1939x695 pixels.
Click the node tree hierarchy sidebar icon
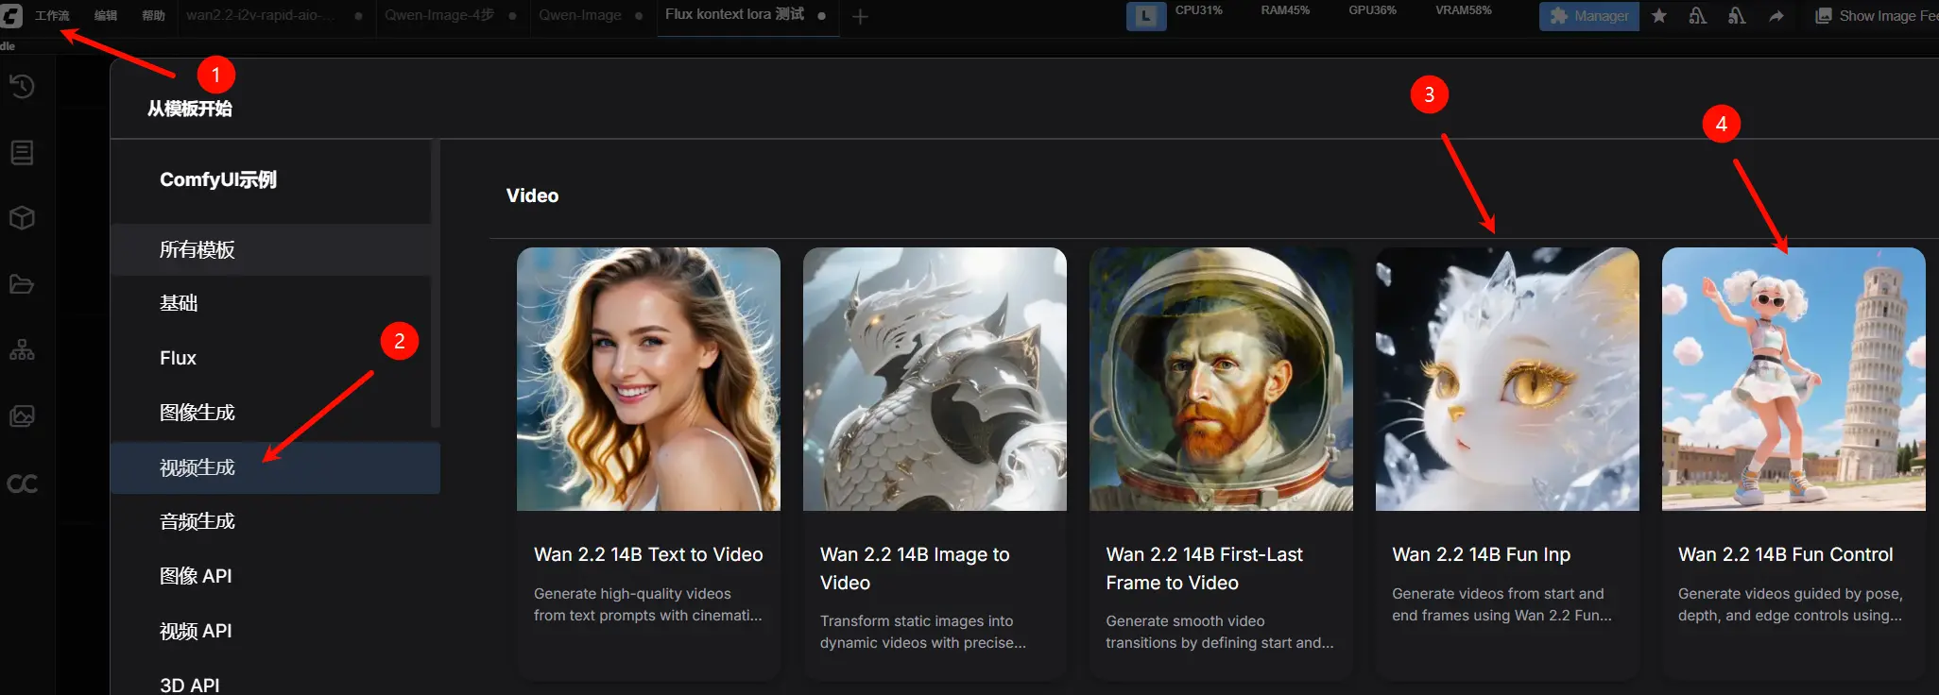pos(22,351)
